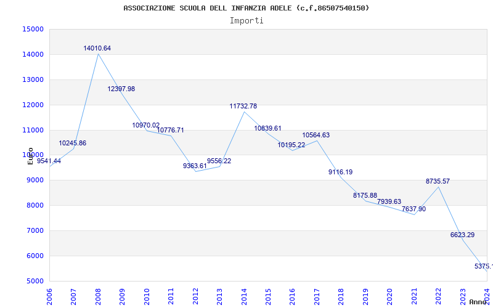Click the 2021 x-axis year label

(414, 297)
